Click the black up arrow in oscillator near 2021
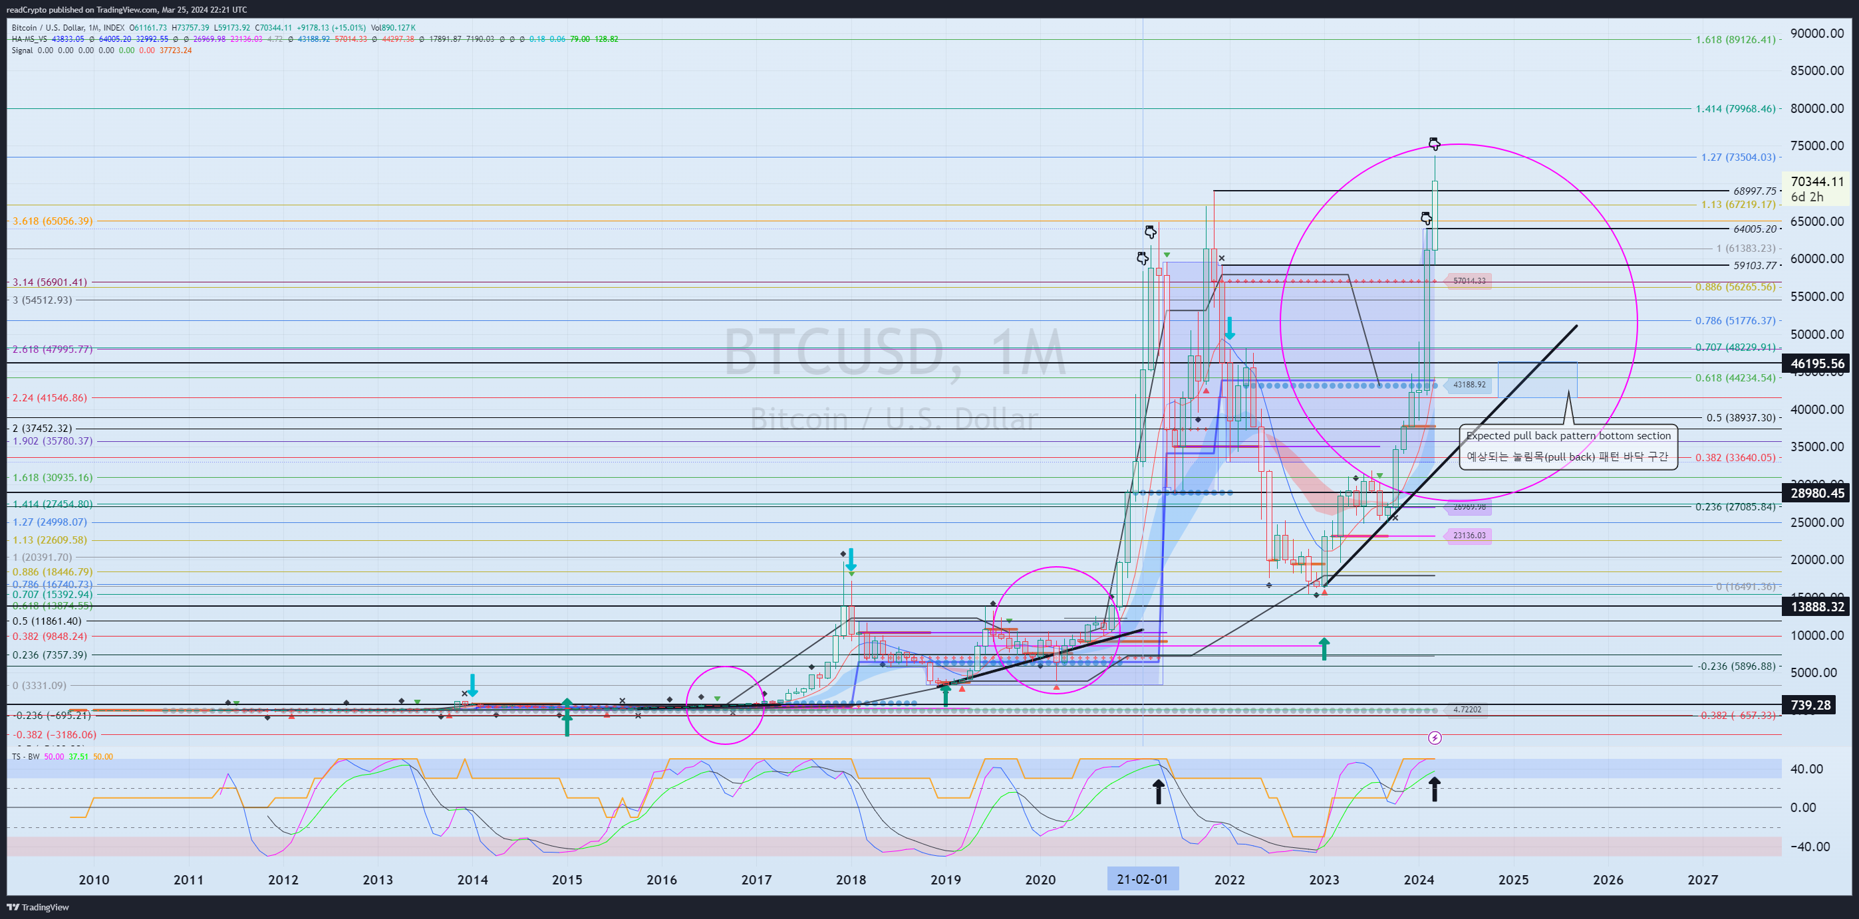The height and width of the screenshot is (919, 1859). (x=1158, y=791)
